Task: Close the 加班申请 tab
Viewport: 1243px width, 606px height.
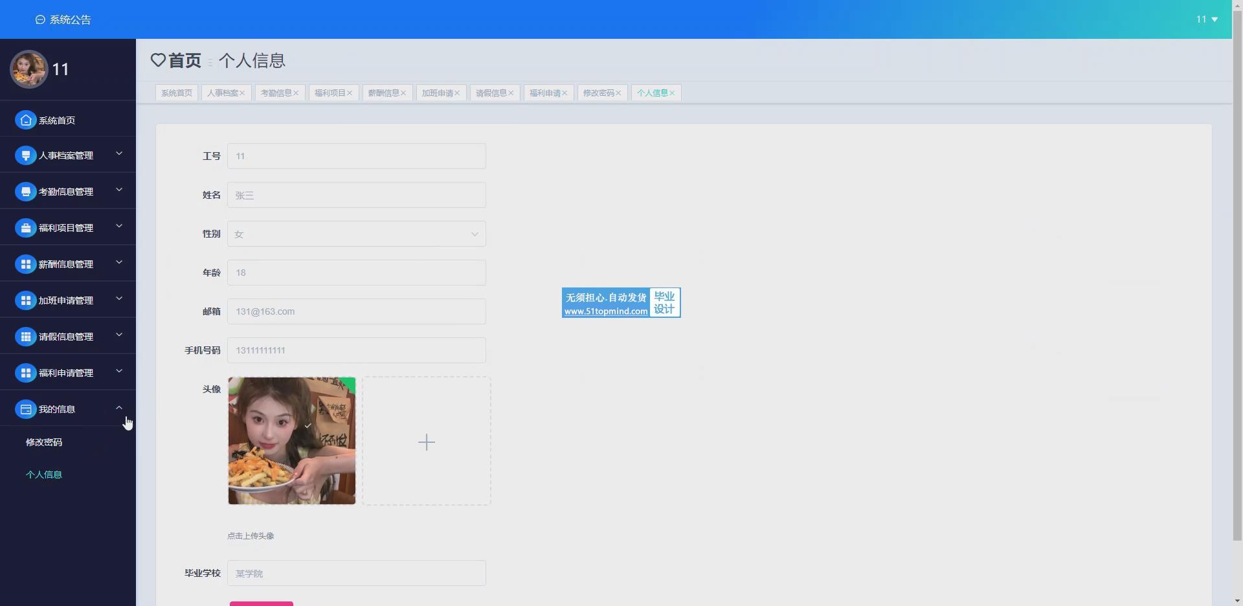Action: (x=457, y=93)
